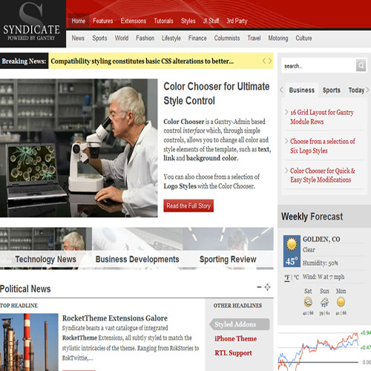Click Saturday's forecast weather icon
The width and height of the screenshot is (371, 371).
tap(308, 302)
